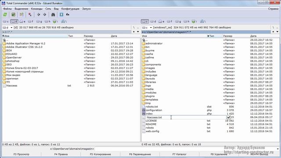Image resolution: width=281 pixels, height=158 pixels.
Task: Click the small black icon after blue arrows
Action: [68, 14]
